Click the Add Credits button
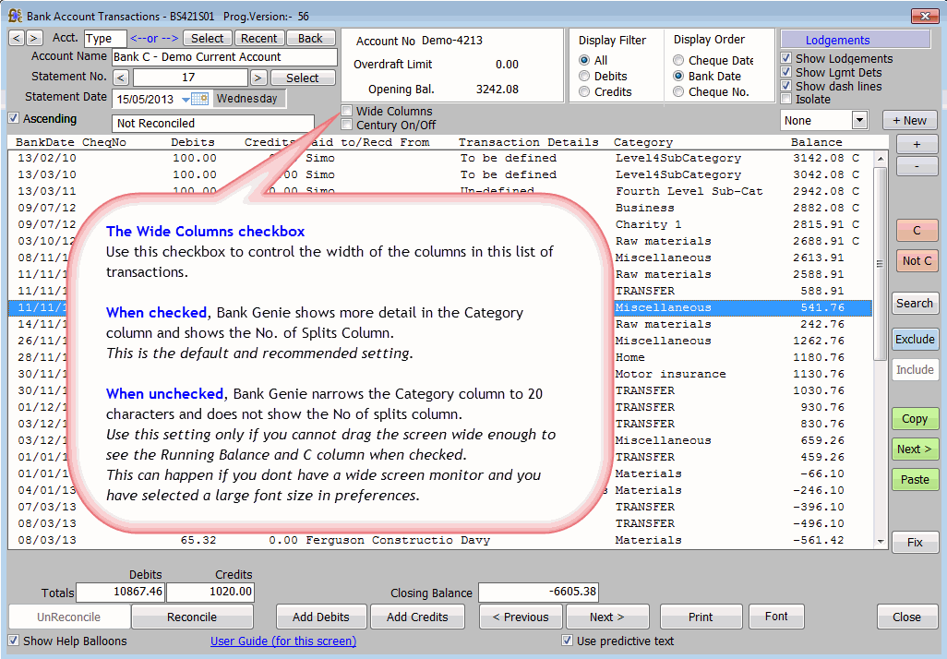 [x=417, y=617]
